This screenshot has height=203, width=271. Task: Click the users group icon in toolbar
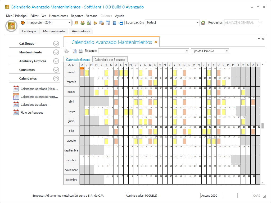click(83, 23)
